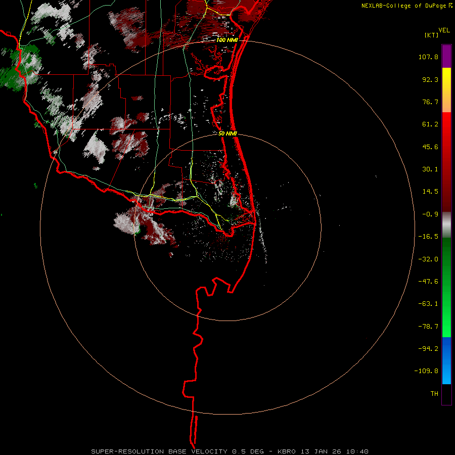Click the -0.9 legend value
Image resolution: width=455 pixels, height=455 pixels.
click(x=430, y=214)
